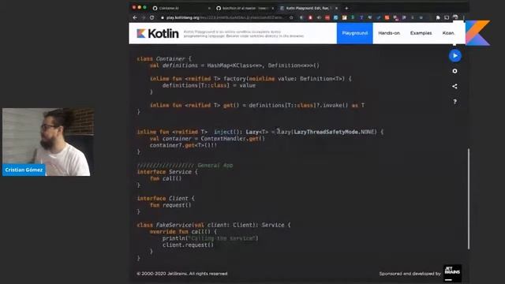The height and width of the screenshot is (284, 505).
Task: Open the browser extensions puzzle icon
Action: click(x=438, y=17)
